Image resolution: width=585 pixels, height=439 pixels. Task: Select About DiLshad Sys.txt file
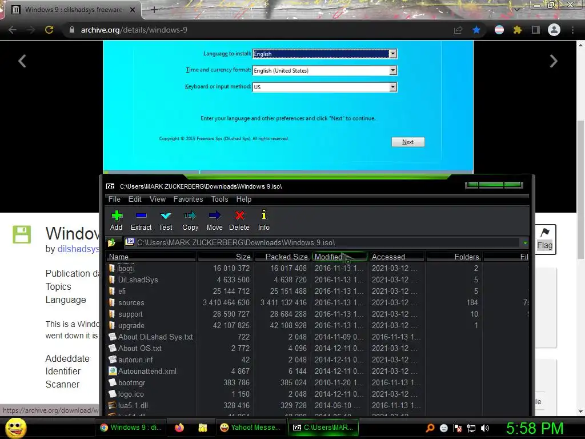(x=318, y=337)
